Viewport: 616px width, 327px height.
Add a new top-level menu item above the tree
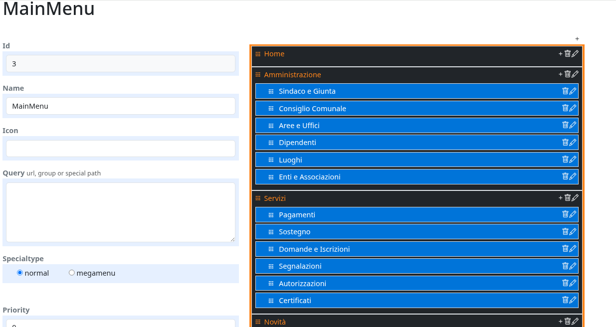pyautogui.click(x=577, y=38)
